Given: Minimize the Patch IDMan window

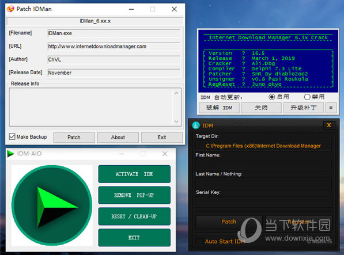Looking at the screenshot, I should [131, 9].
